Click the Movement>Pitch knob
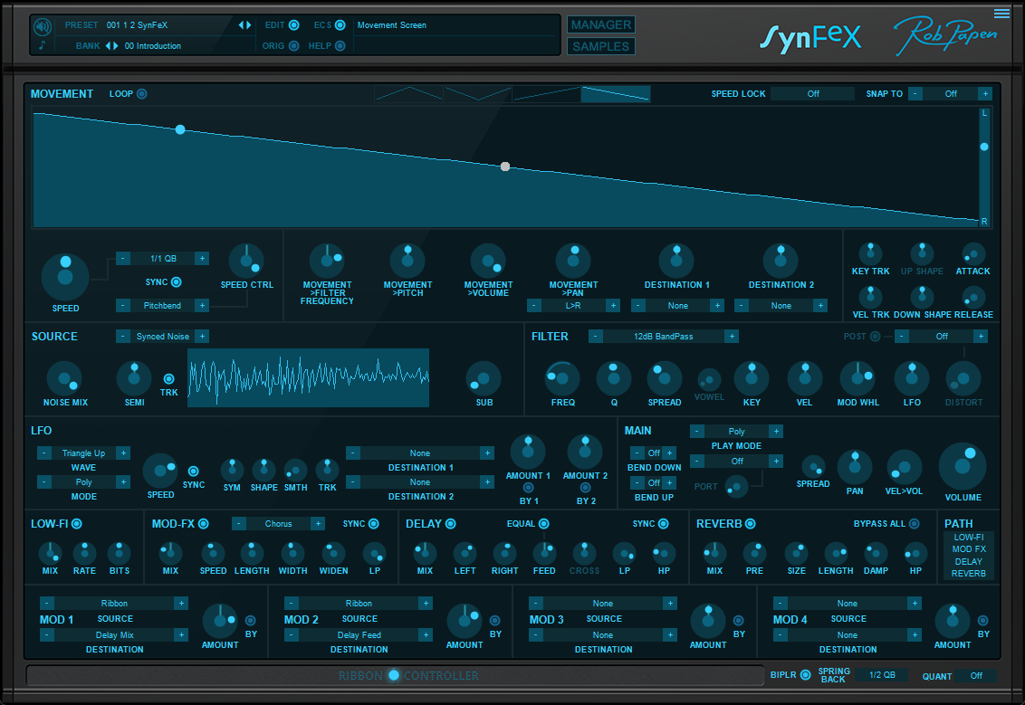 [x=407, y=261]
